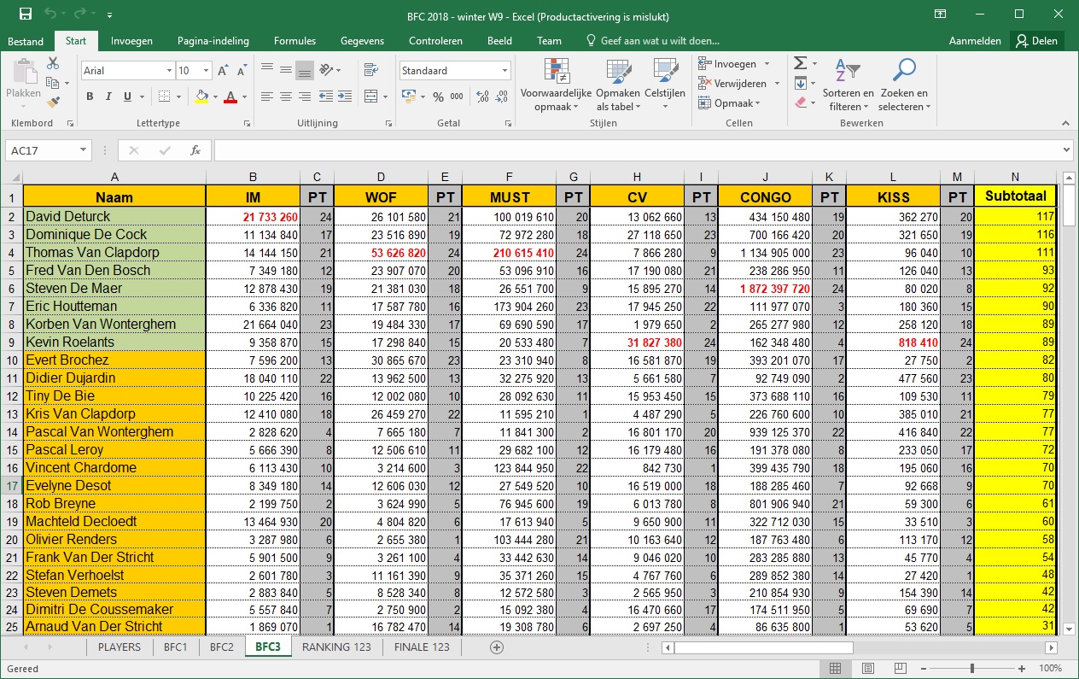Select the Format Painter brush icon

point(53,102)
